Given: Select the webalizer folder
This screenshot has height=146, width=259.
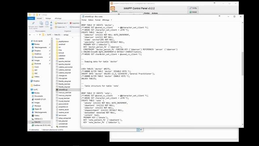Looking at the screenshot, I should click(62, 56).
